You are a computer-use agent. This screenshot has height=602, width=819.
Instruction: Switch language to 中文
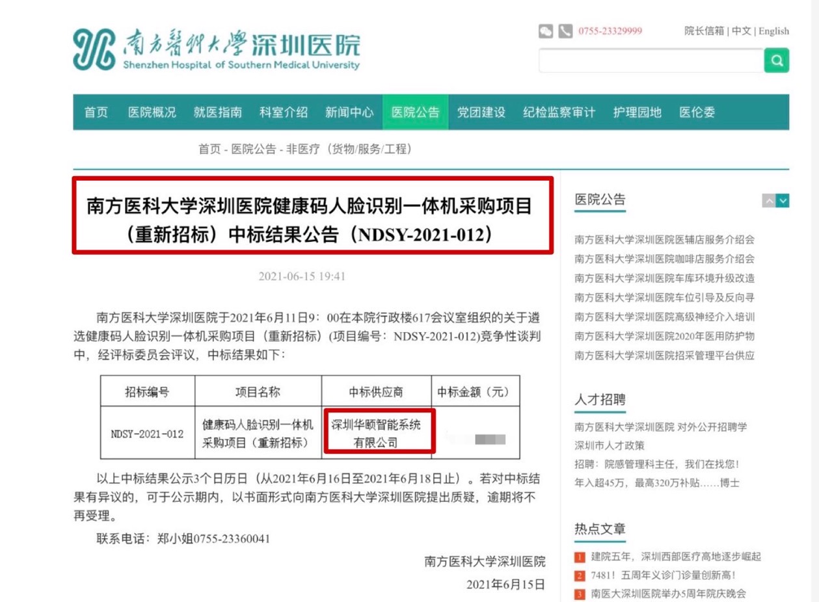tap(741, 31)
